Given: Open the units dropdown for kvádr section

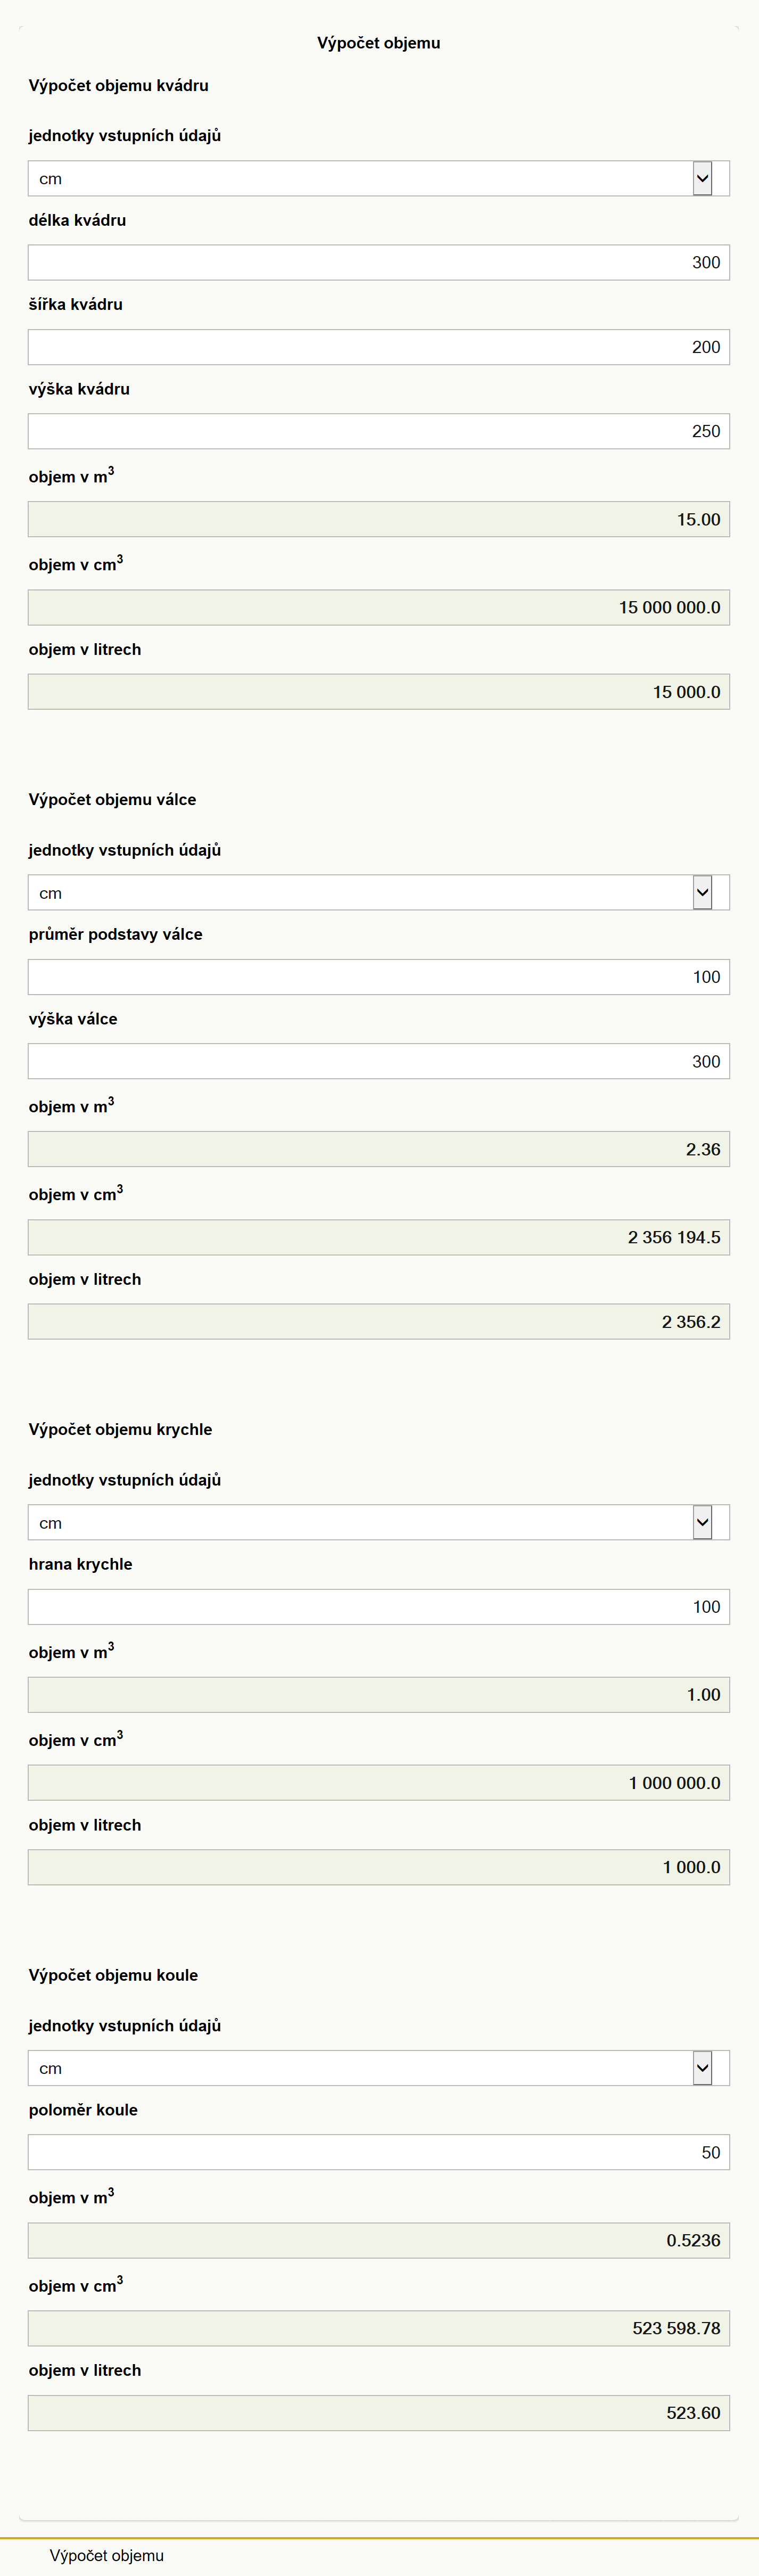Looking at the screenshot, I should (x=379, y=178).
